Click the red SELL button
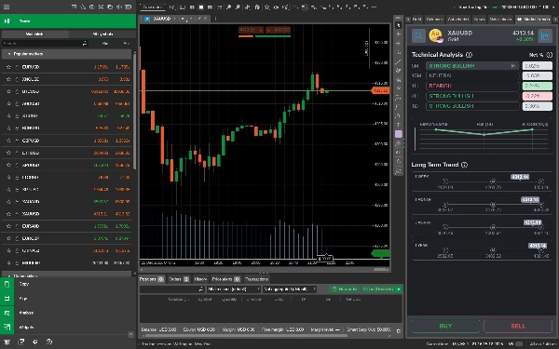Screen dimensions: 559x349 pos(518,326)
